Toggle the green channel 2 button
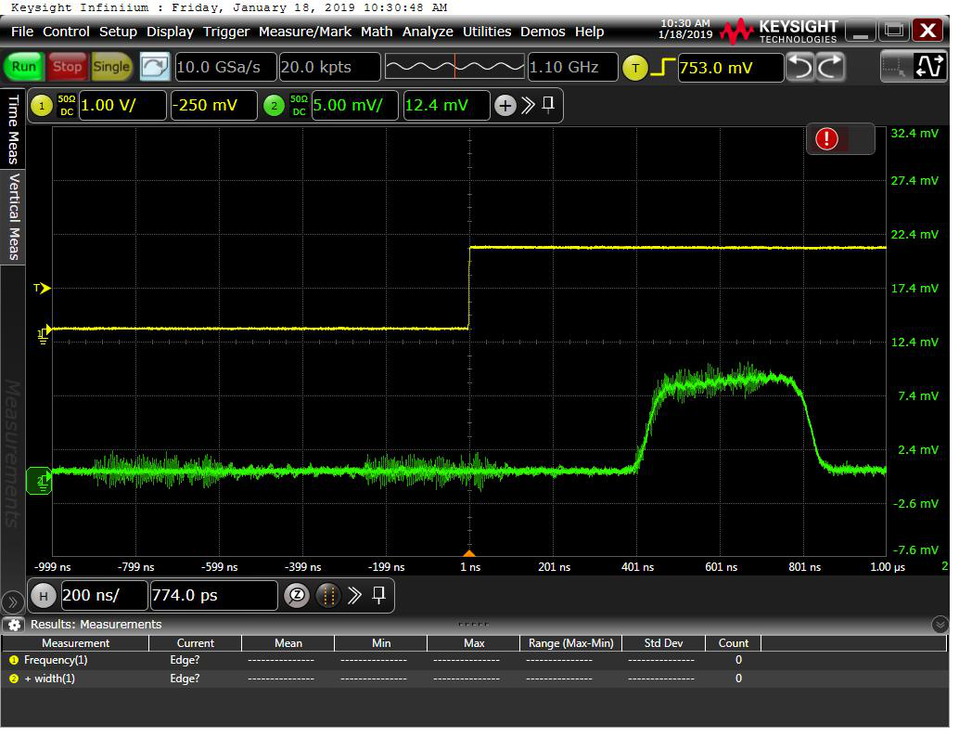The height and width of the screenshot is (737, 959). point(274,106)
